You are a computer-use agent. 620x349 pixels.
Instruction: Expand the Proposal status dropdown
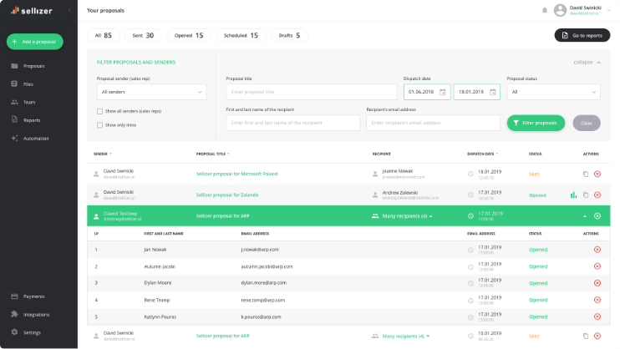(x=553, y=92)
